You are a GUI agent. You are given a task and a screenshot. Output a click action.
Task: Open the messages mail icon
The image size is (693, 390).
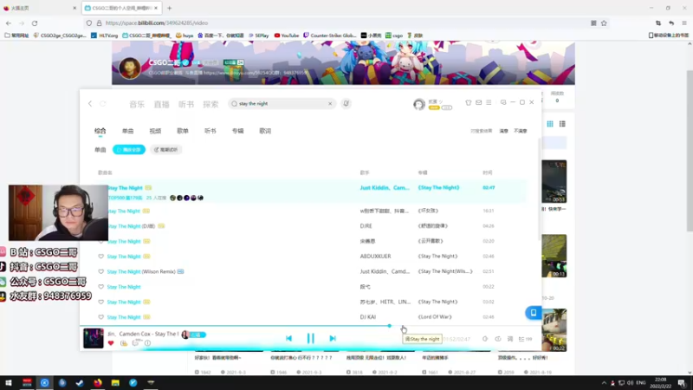pos(479,102)
